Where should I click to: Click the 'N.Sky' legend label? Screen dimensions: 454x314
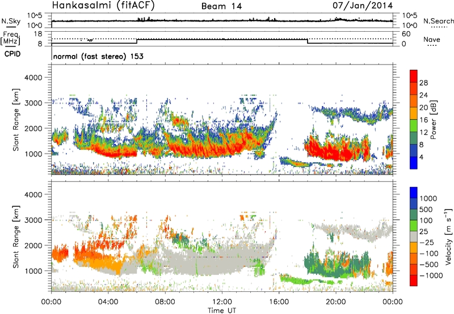click(11, 22)
